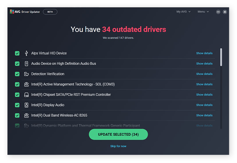The width and height of the screenshot is (237, 163).
Task: Close the AVG Driver Updater window
Action: (x=225, y=12)
